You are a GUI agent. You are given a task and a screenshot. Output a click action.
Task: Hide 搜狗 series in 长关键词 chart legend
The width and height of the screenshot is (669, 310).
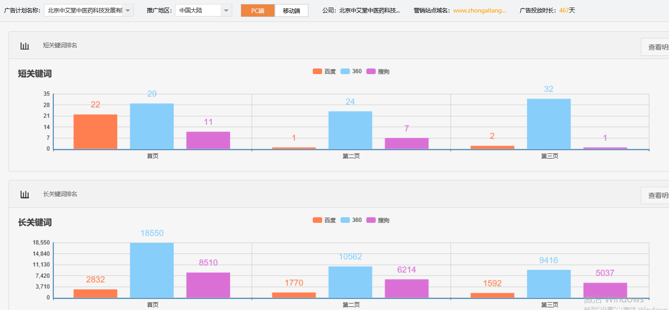[378, 220]
